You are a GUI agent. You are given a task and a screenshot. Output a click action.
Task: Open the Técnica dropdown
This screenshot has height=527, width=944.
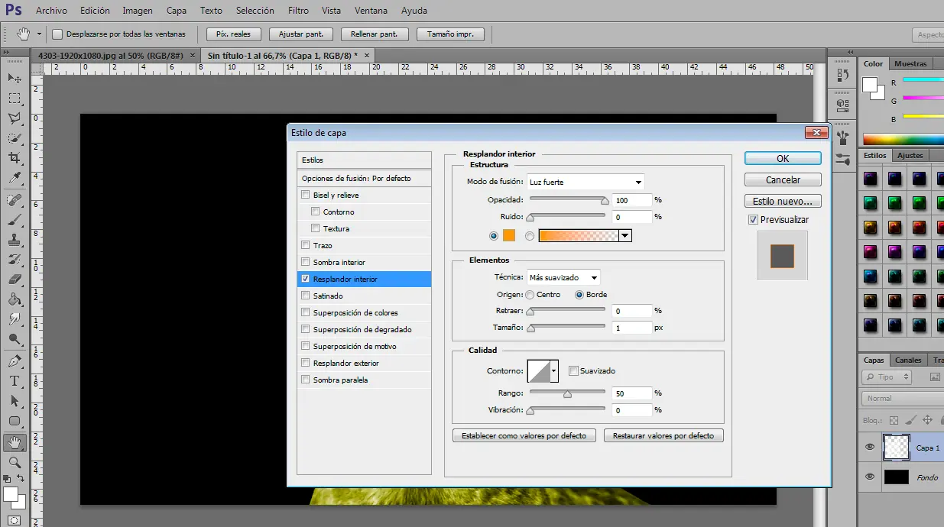pos(563,277)
